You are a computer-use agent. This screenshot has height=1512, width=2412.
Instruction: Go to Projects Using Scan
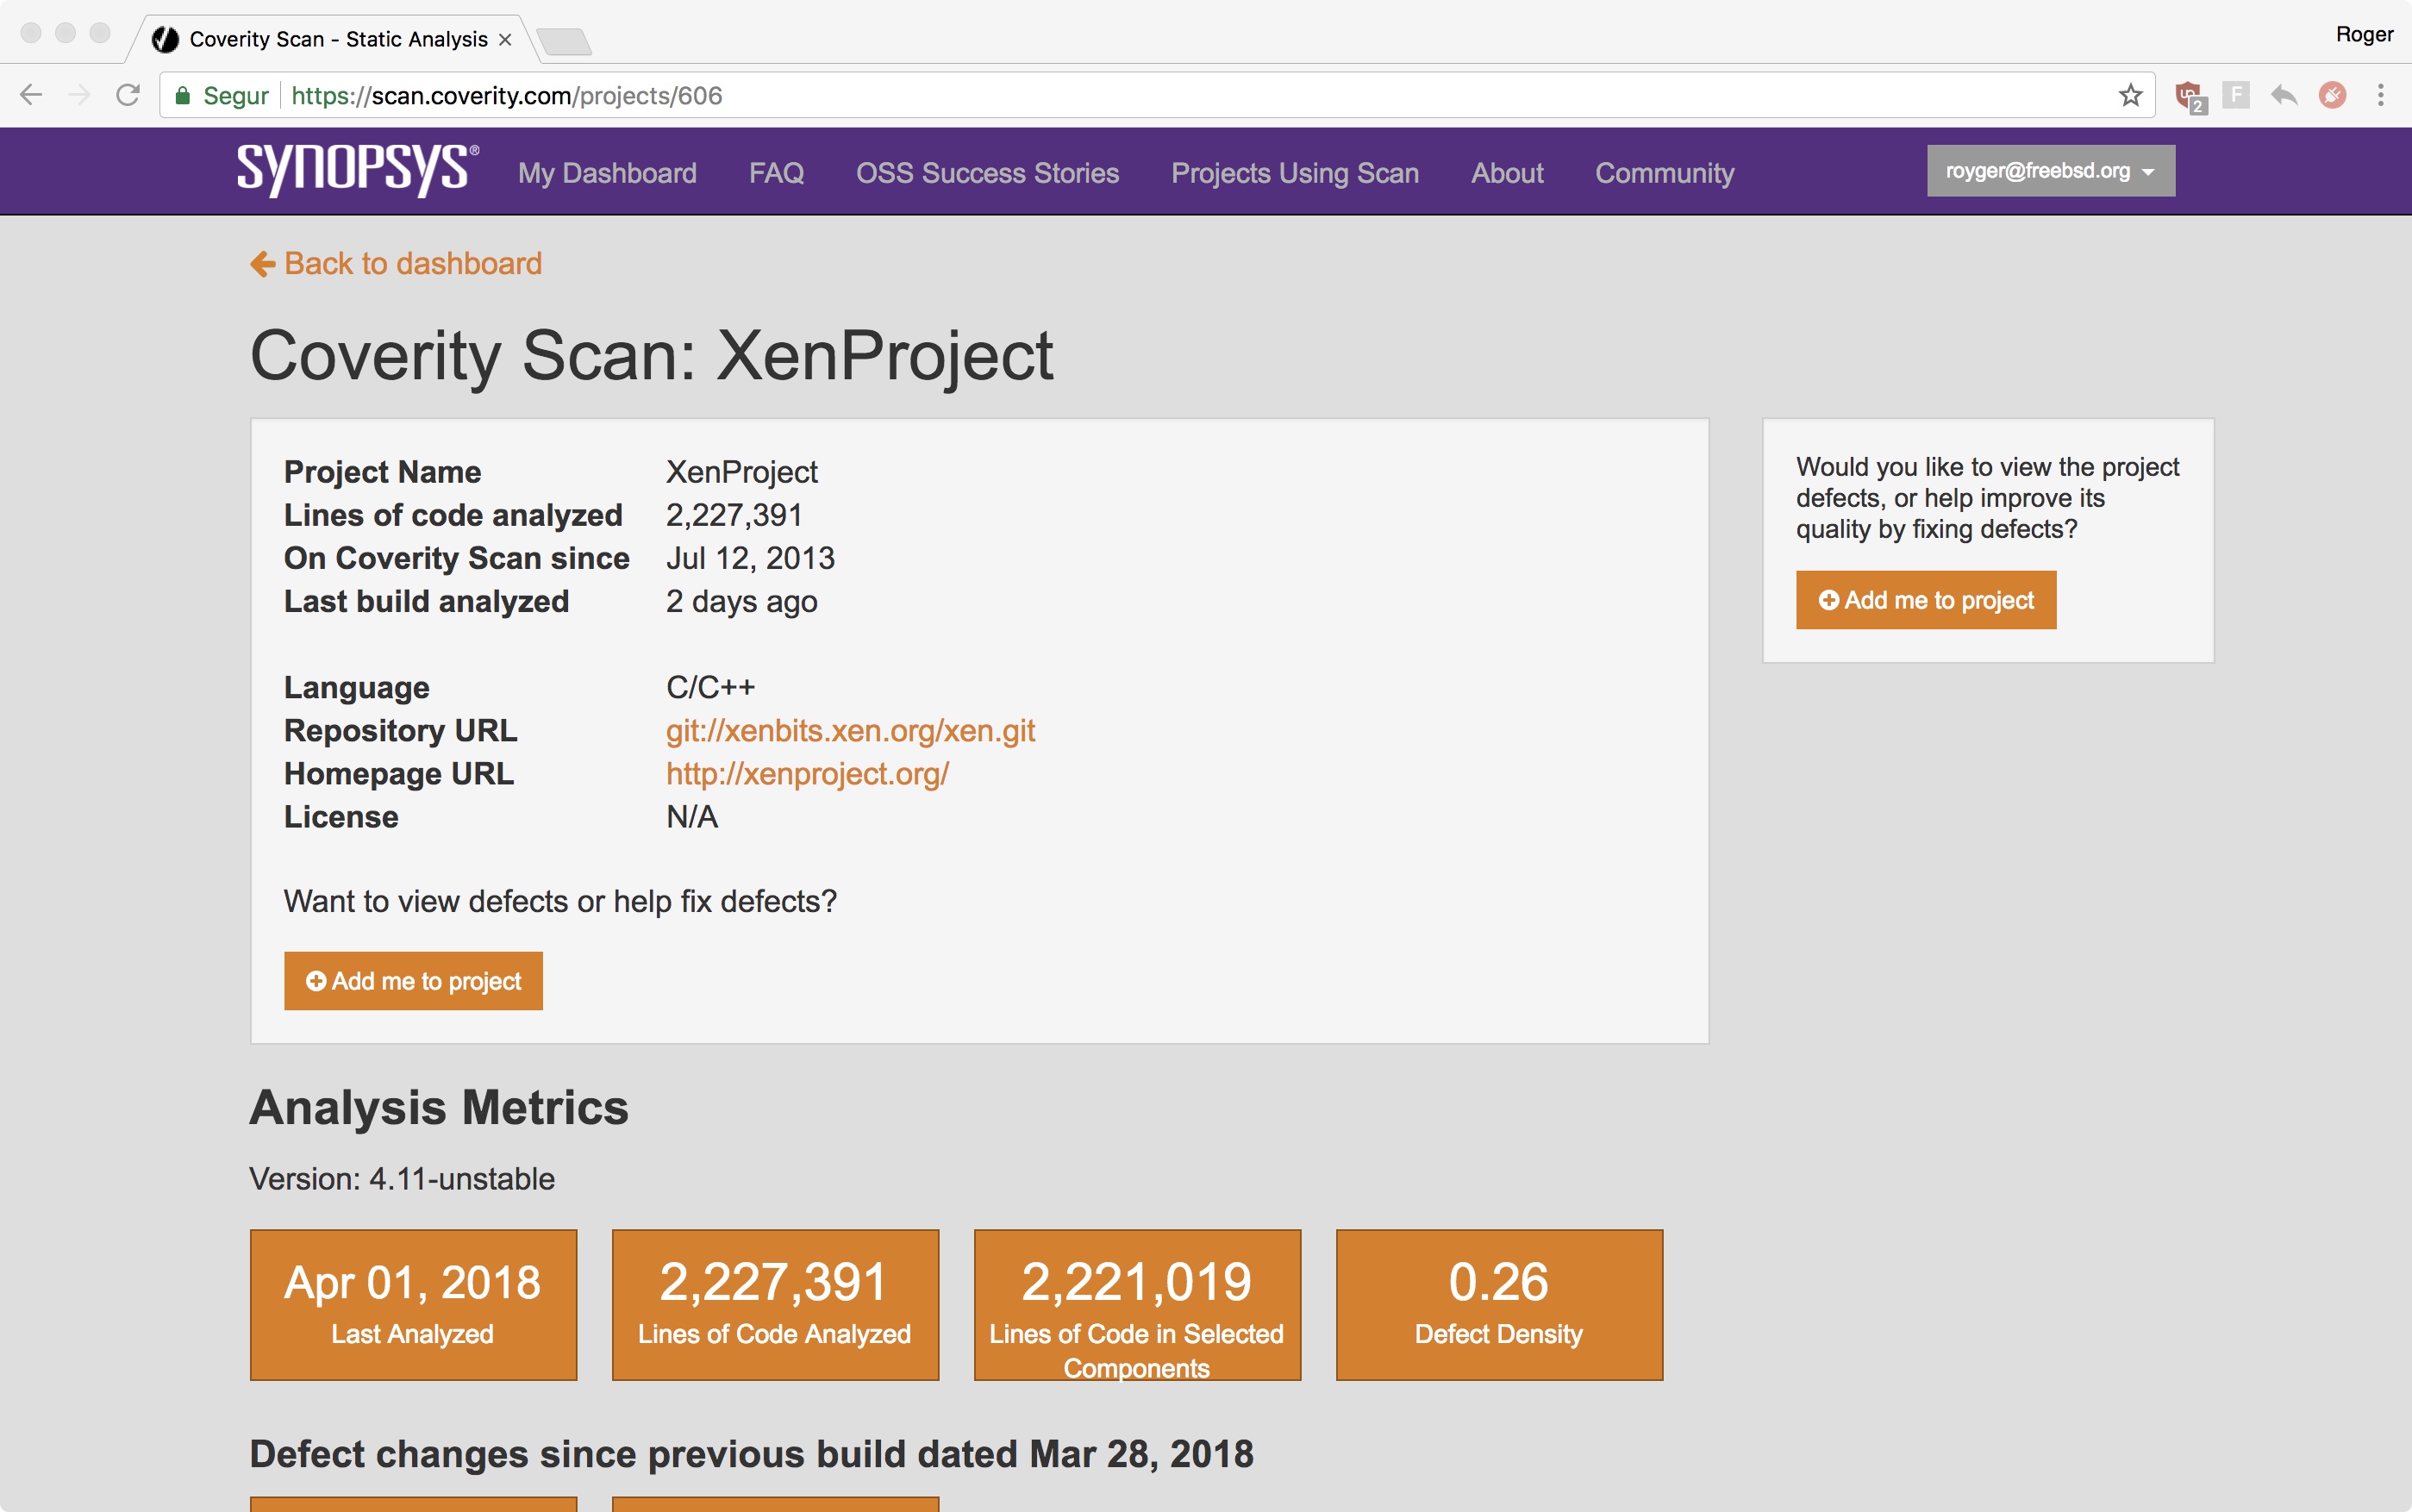pos(1294,173)
